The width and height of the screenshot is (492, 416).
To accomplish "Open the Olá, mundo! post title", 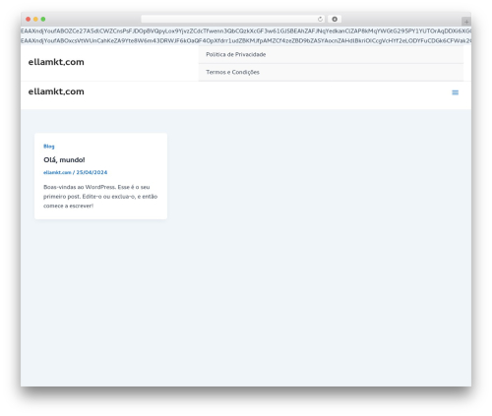I will 64,160.
